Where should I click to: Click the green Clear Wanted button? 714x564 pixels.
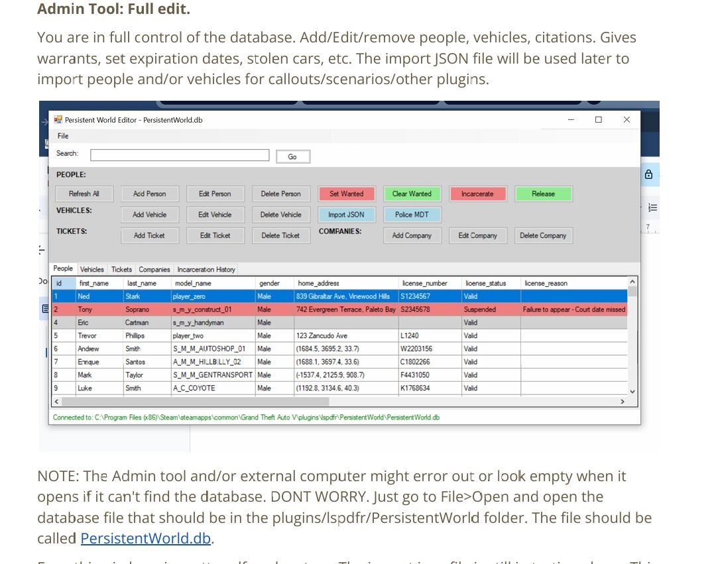pos(412,194)
